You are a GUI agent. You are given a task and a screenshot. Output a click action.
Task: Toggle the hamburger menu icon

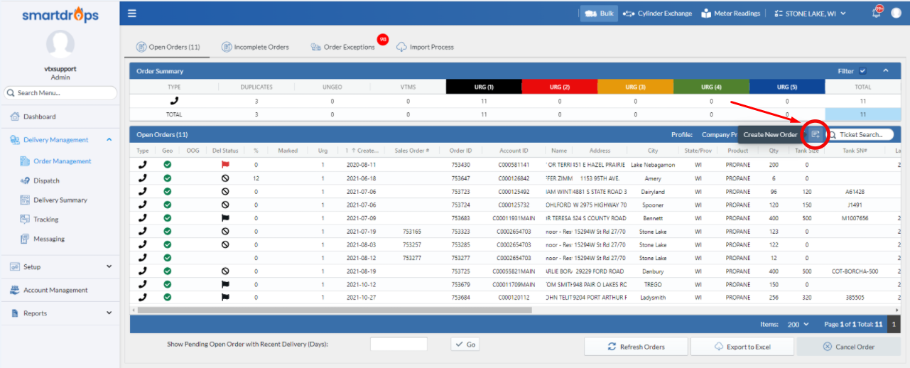[x=133, y=13]
